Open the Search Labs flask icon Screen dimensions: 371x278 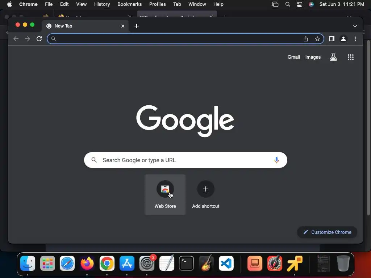coord(333,57)
